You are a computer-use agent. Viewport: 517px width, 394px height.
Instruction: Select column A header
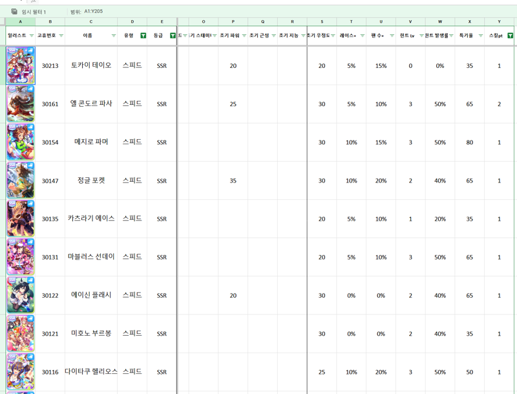(21, 21)
